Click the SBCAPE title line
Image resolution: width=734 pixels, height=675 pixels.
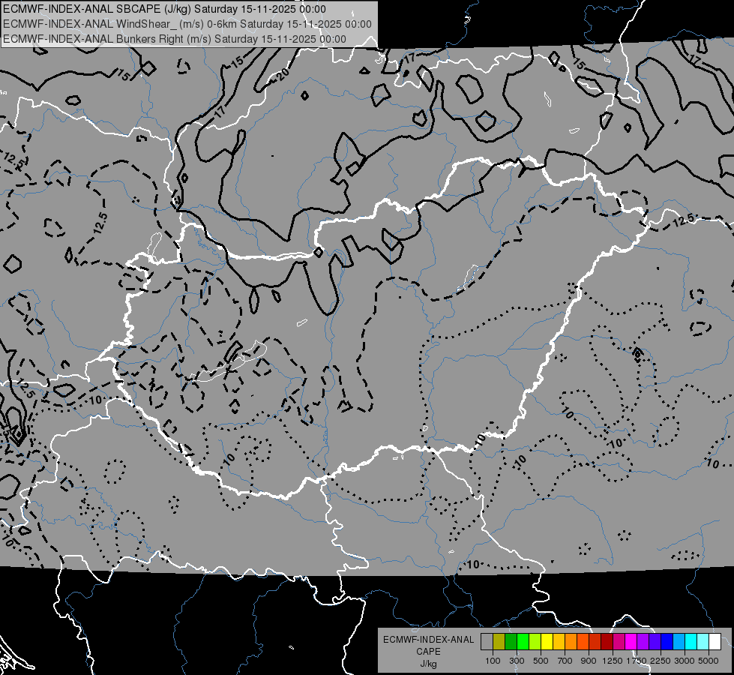point(164,9)
